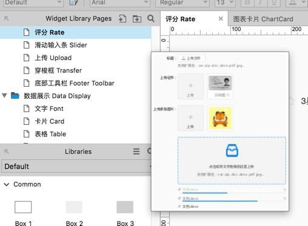Remove the first uploading 文档.docx file
The height and width of the screenshot is (226, 308).
coord(284,190)
